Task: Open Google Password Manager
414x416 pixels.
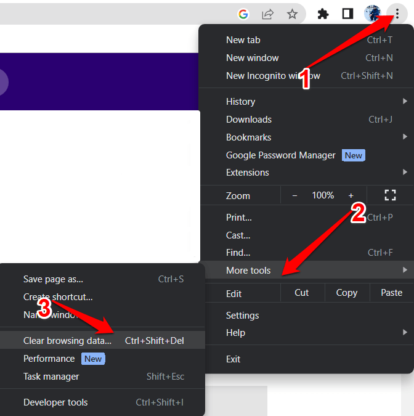Action: [x=280, y=155]
